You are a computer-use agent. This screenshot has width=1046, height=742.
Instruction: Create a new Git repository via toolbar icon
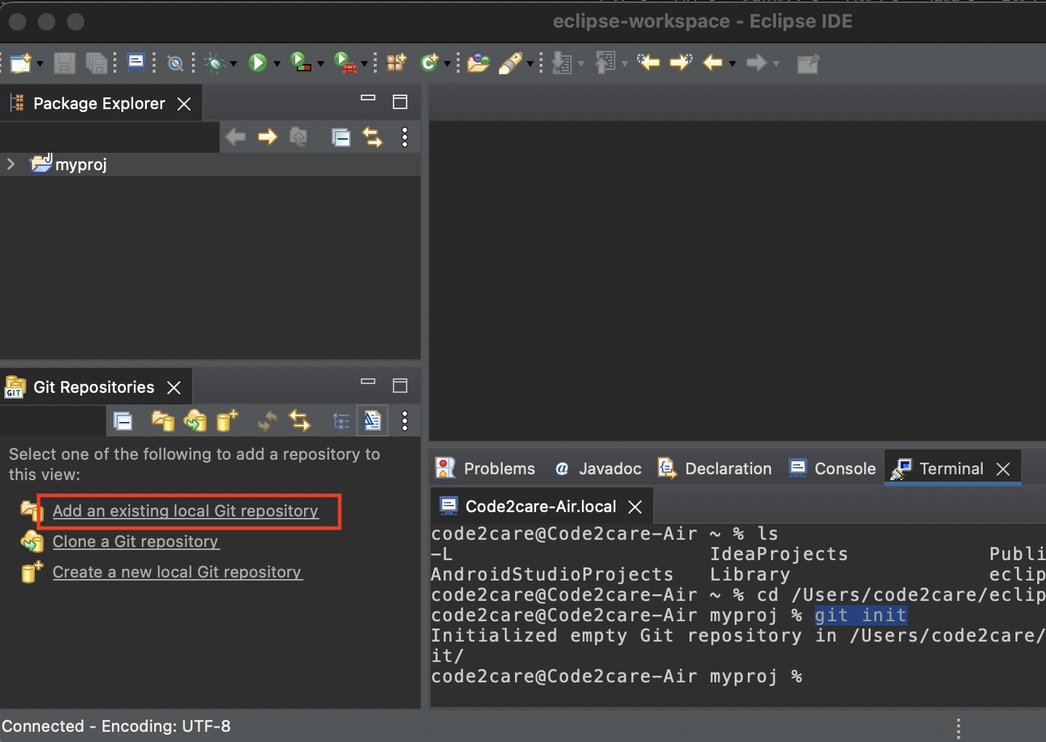click(227, 421)
